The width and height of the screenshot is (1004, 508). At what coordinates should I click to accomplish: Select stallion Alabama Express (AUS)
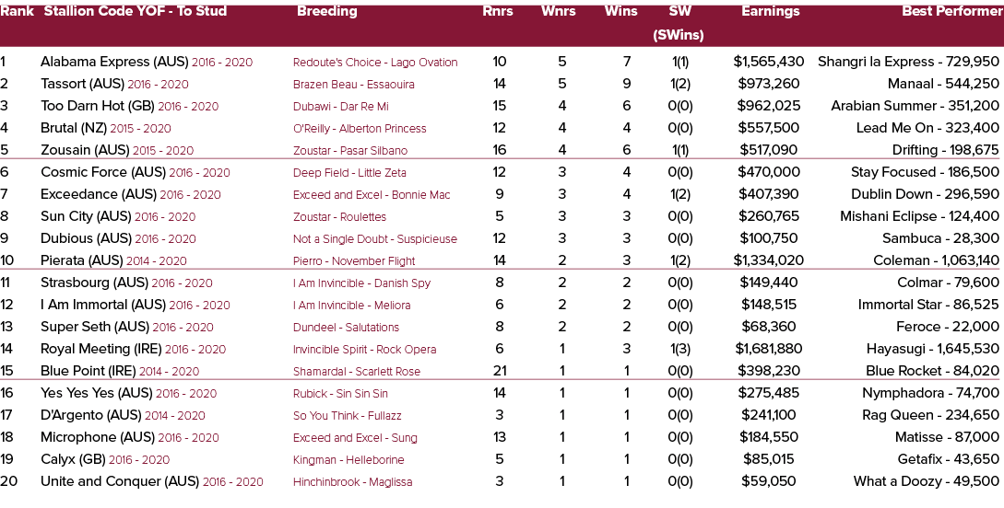pyautogui.click(x=114, y=62)
